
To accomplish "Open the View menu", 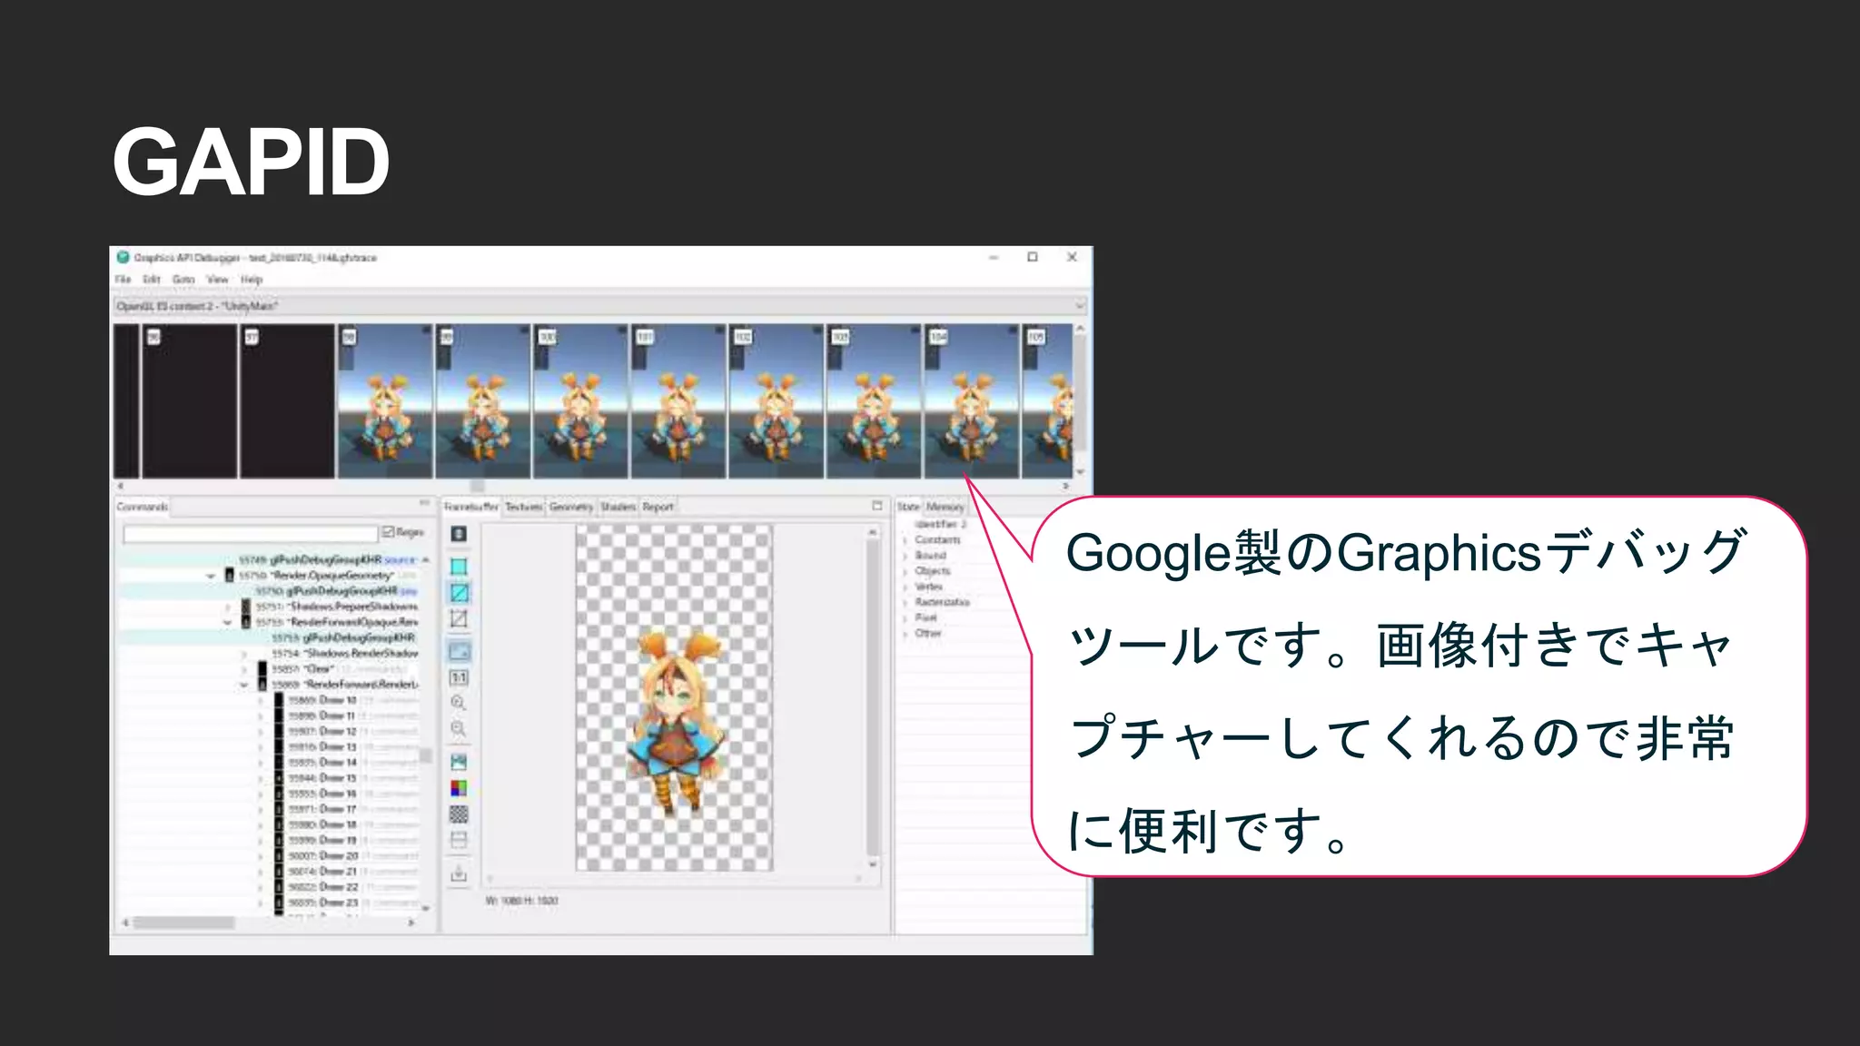I will pos(217,280).
